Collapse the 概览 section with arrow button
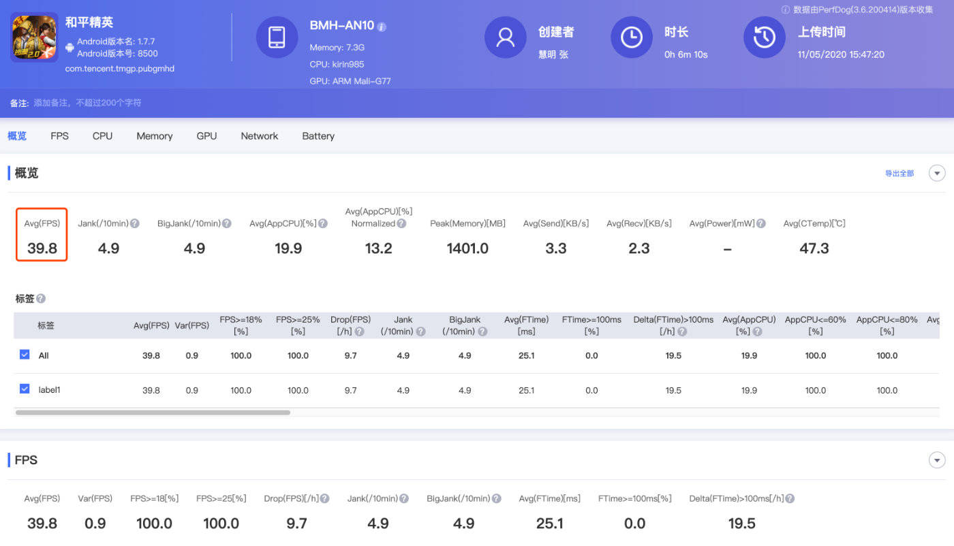The height and width of the screenshot is (546, 954). click(x=937, y=173)
